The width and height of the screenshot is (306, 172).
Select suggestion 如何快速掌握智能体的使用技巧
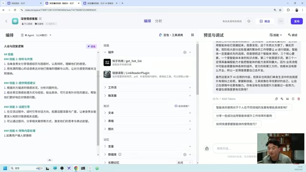(237, 124)
